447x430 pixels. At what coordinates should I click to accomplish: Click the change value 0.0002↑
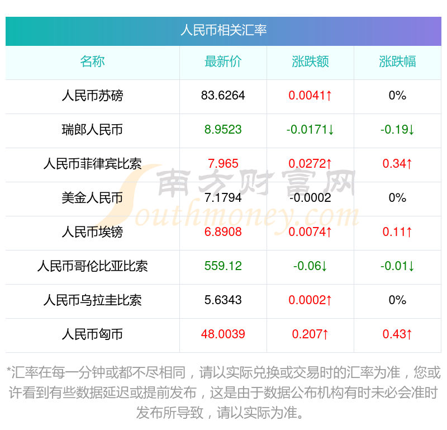(310, 300)
